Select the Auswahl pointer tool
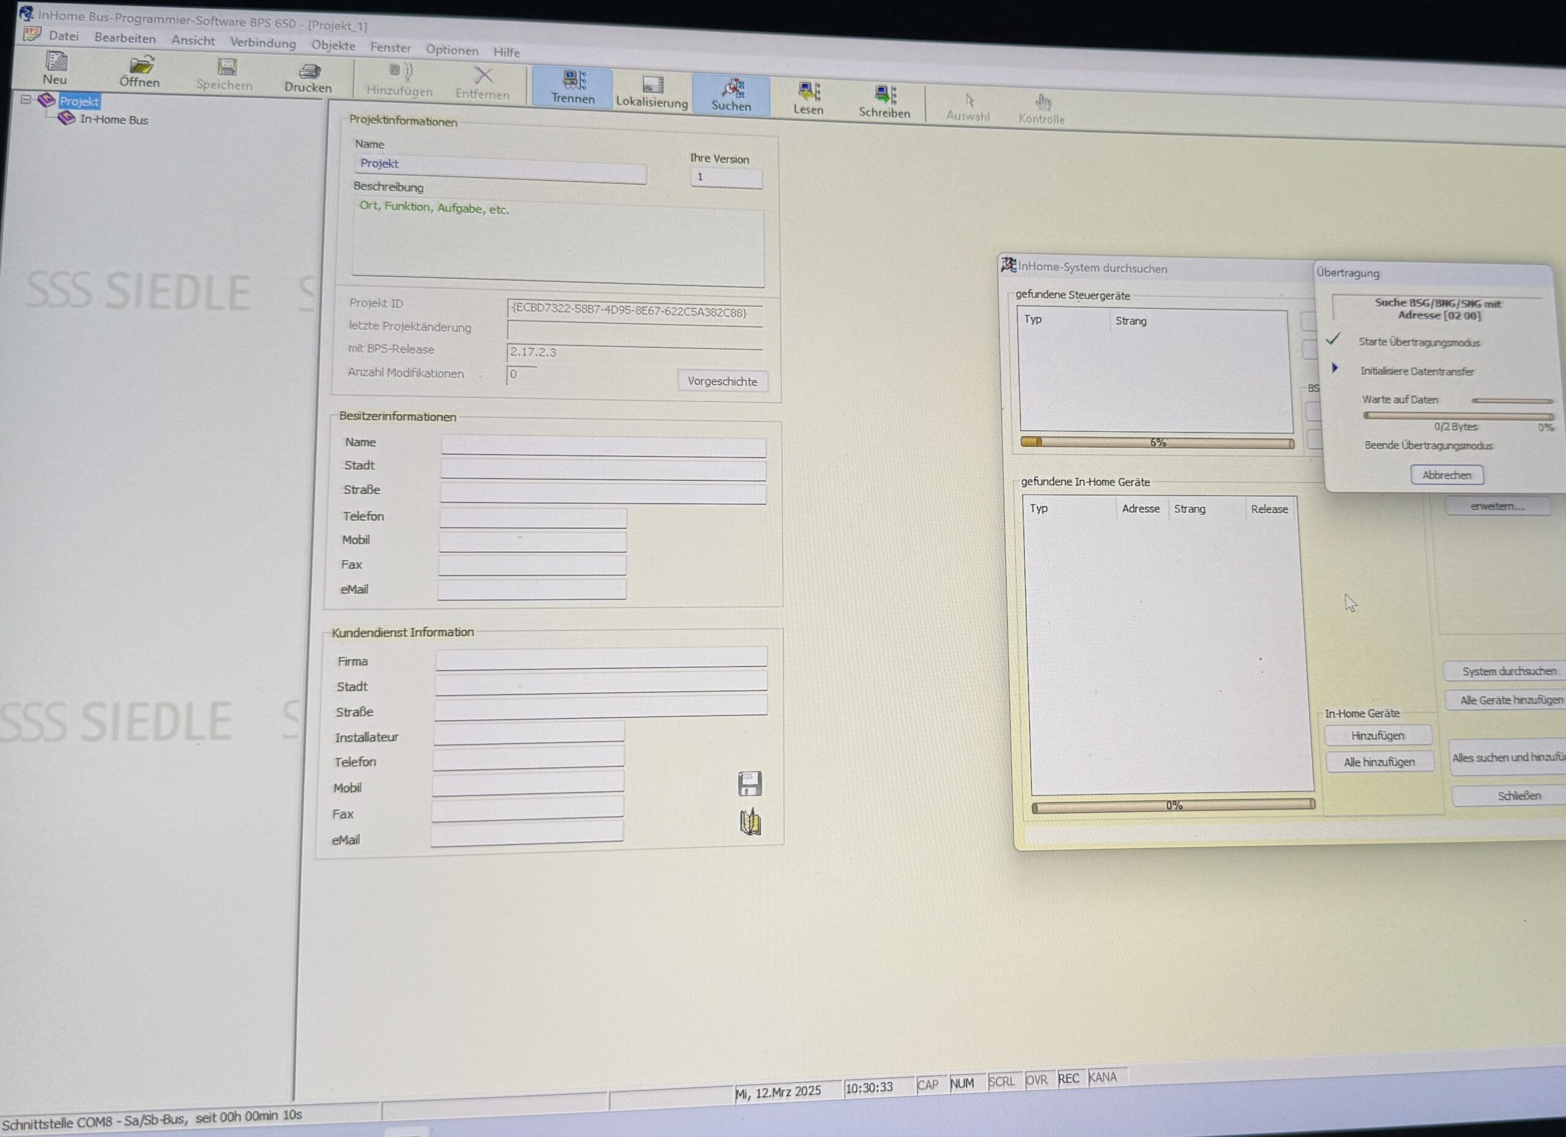This screenshot has height=1137, width=1566. pyautogui.click(x=969, y=100)
